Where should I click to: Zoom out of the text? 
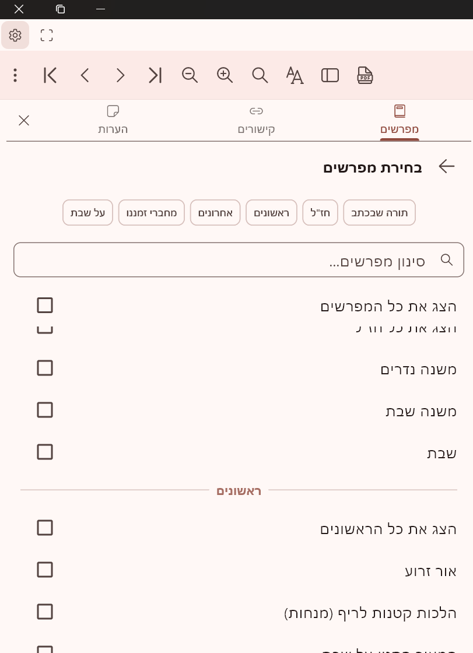coord(190,75)
